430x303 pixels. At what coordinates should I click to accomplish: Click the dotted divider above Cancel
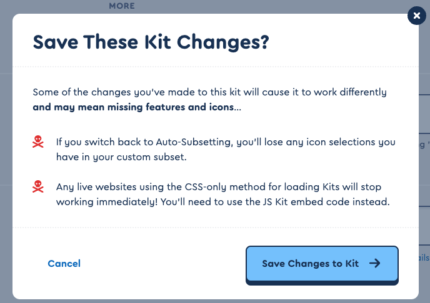[216, 227]
